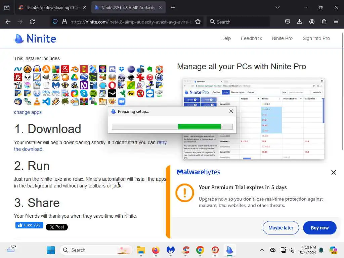Click the Thunderbird icon in app list
This screenshot has width=344, height=258.
tap(18, 101)
